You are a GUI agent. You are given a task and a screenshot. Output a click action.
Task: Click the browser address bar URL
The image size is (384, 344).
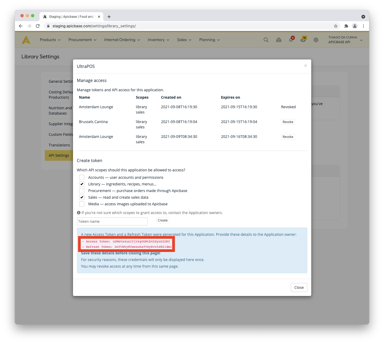point(94,26)
